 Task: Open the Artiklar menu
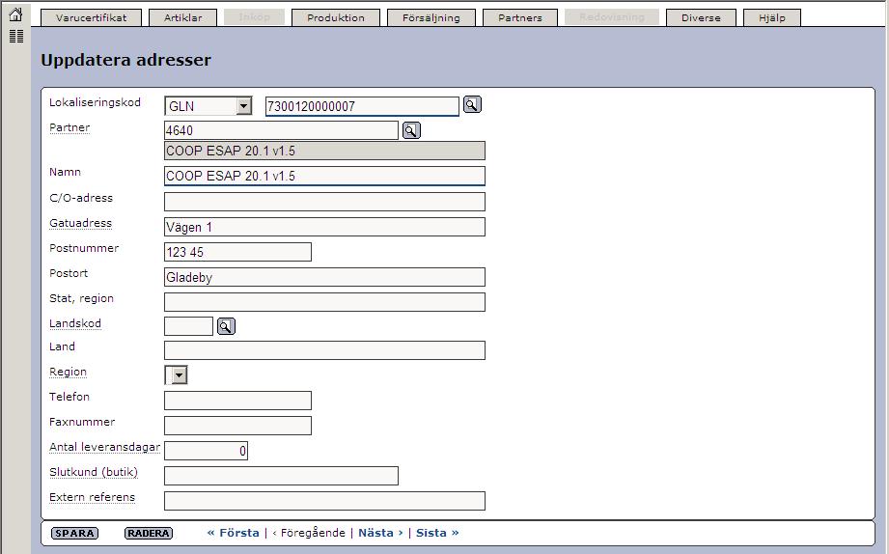pos(183,17)
